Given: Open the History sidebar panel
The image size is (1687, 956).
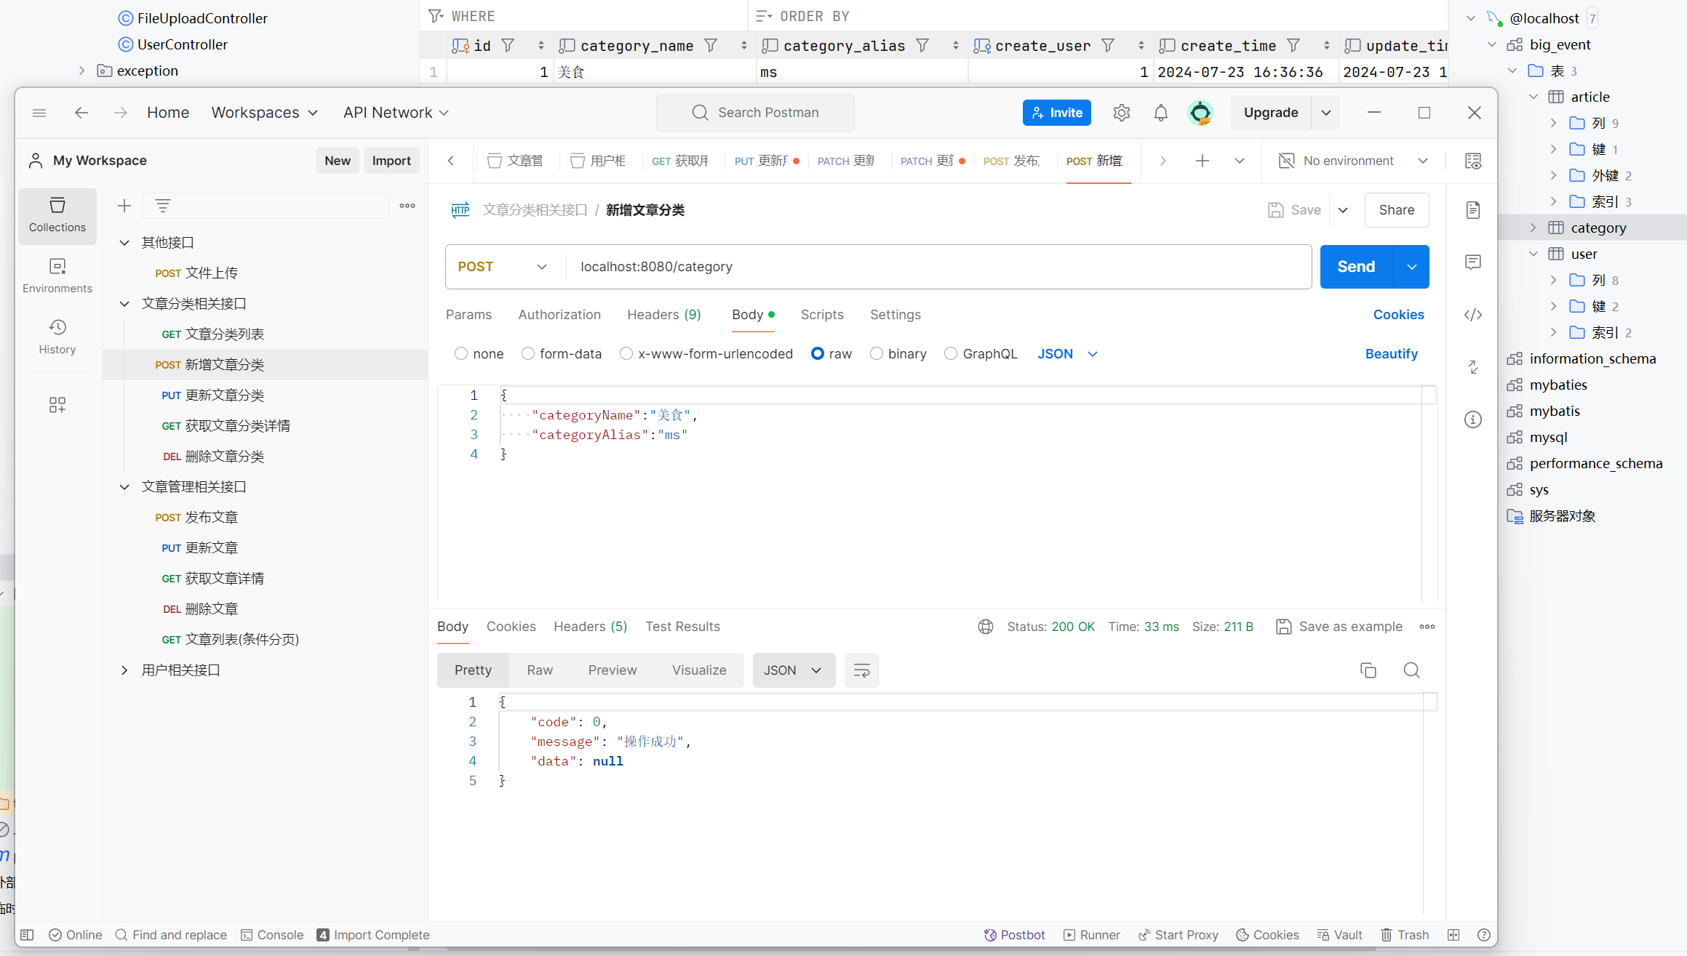Looking at the screenshot, I should point(57,337).
